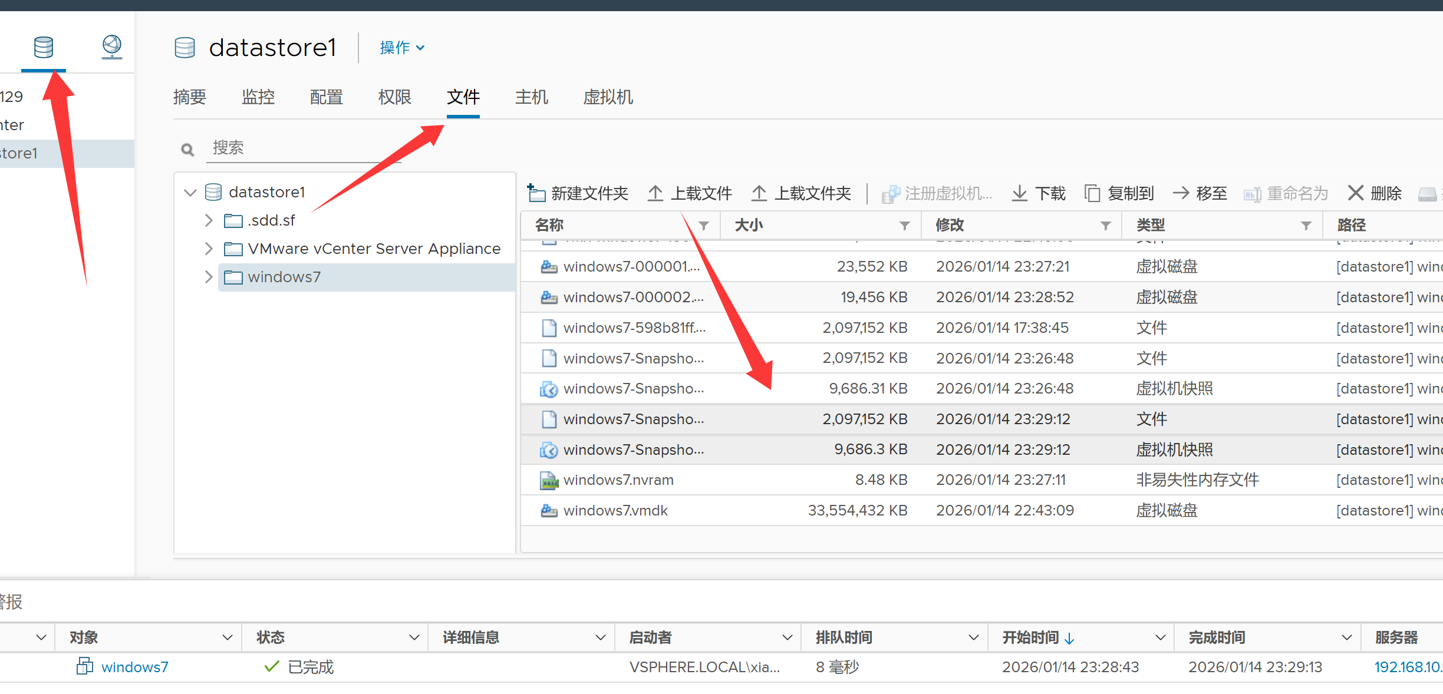Switch to the Summary (摘要) tab
Image resolution: width=1443 pixels, height=694 pixels.
point(190,97)
